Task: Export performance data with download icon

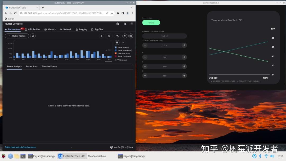Action: pyautogui.click(x=124, y=36)
